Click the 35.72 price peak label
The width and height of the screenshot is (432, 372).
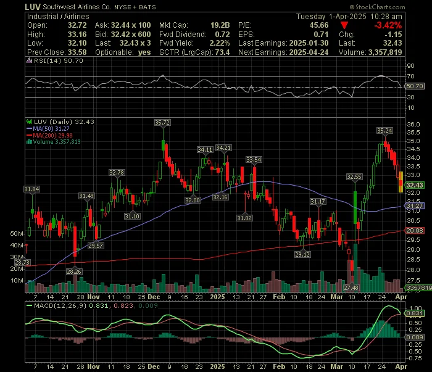(162, 123)
